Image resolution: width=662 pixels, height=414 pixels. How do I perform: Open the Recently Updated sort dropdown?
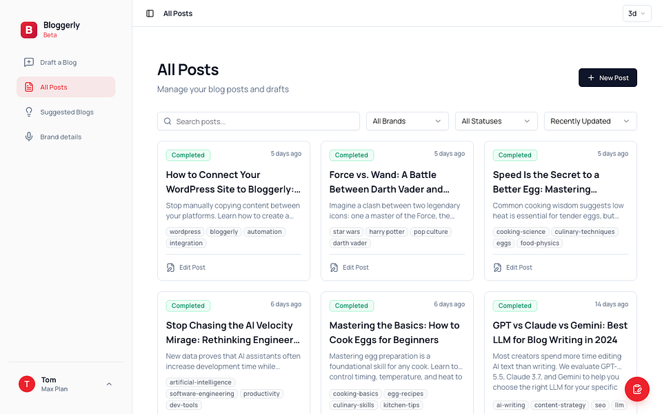[x=590, y=121]
